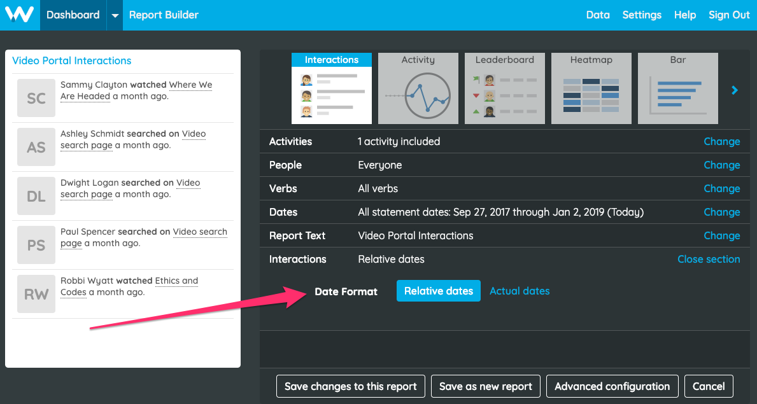Go to the Dashboard tab

coord(73,15)
